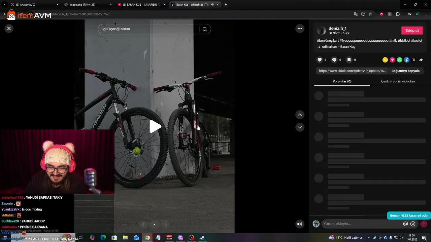Bookmark this page with the star icon
Screen dimensions: 431x242
370,14
